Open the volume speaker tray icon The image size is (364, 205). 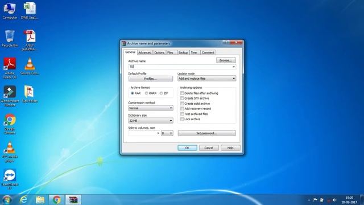334,200
